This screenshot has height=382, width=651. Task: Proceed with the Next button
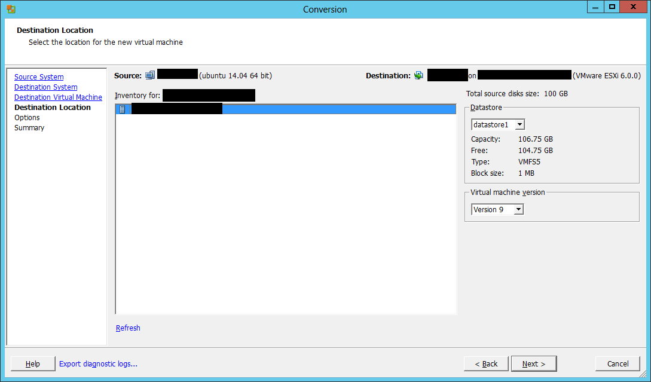click(x=534, y=363)
